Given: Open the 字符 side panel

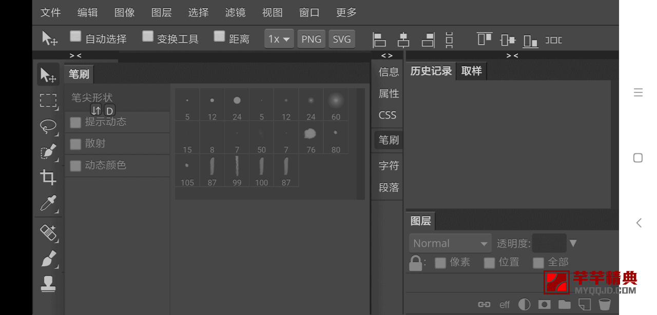Looking at the screenshot, I should (389, 166).
